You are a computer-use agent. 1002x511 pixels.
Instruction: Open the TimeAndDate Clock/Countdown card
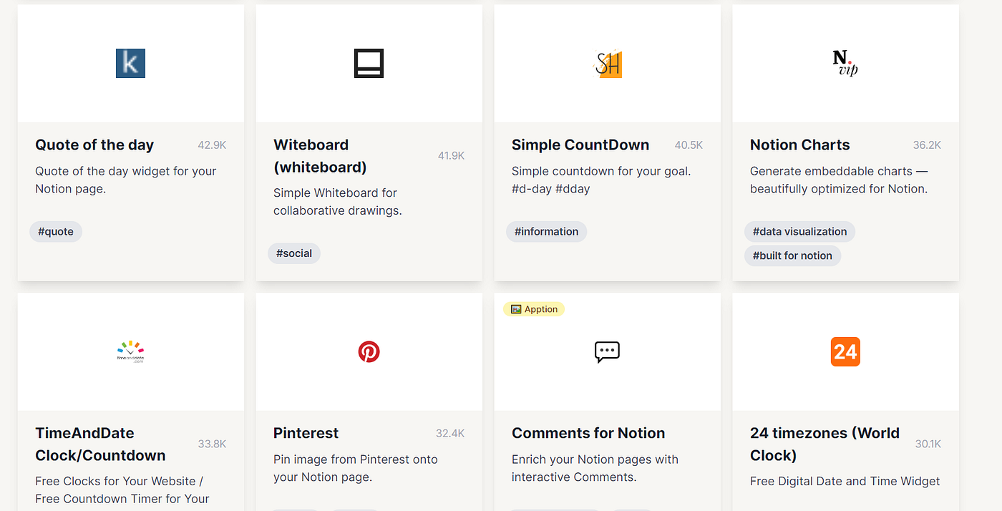coord(130,401)
